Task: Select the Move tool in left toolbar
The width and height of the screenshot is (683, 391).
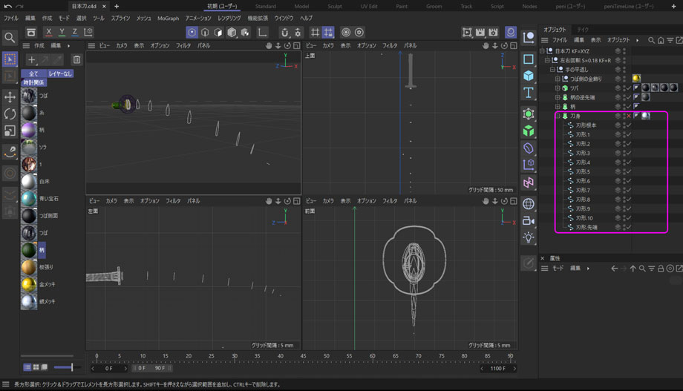Action: [x=10, y=97]
